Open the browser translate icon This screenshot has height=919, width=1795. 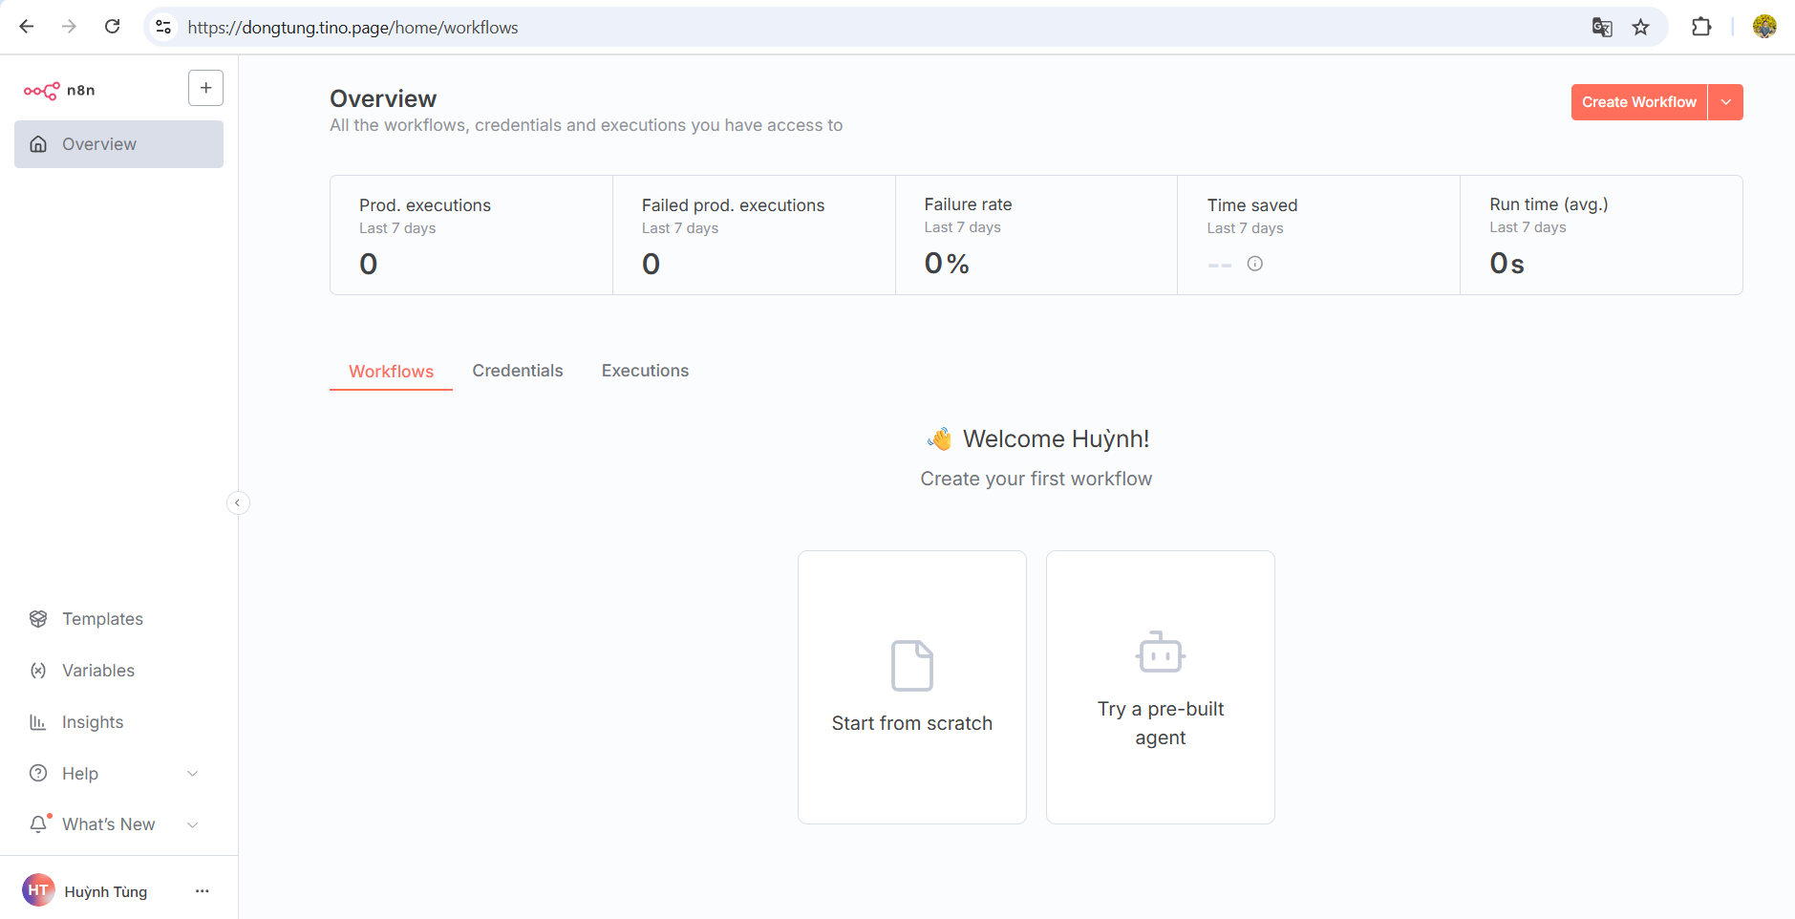[x=1602, y=28]
